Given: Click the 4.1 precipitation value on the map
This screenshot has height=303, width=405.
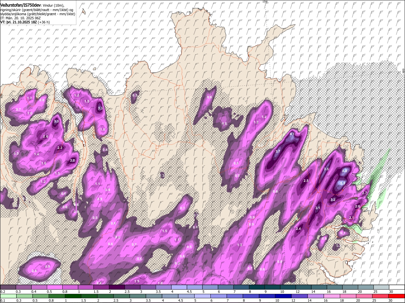Looking at the screenshot, I should [x=292, y=134].
